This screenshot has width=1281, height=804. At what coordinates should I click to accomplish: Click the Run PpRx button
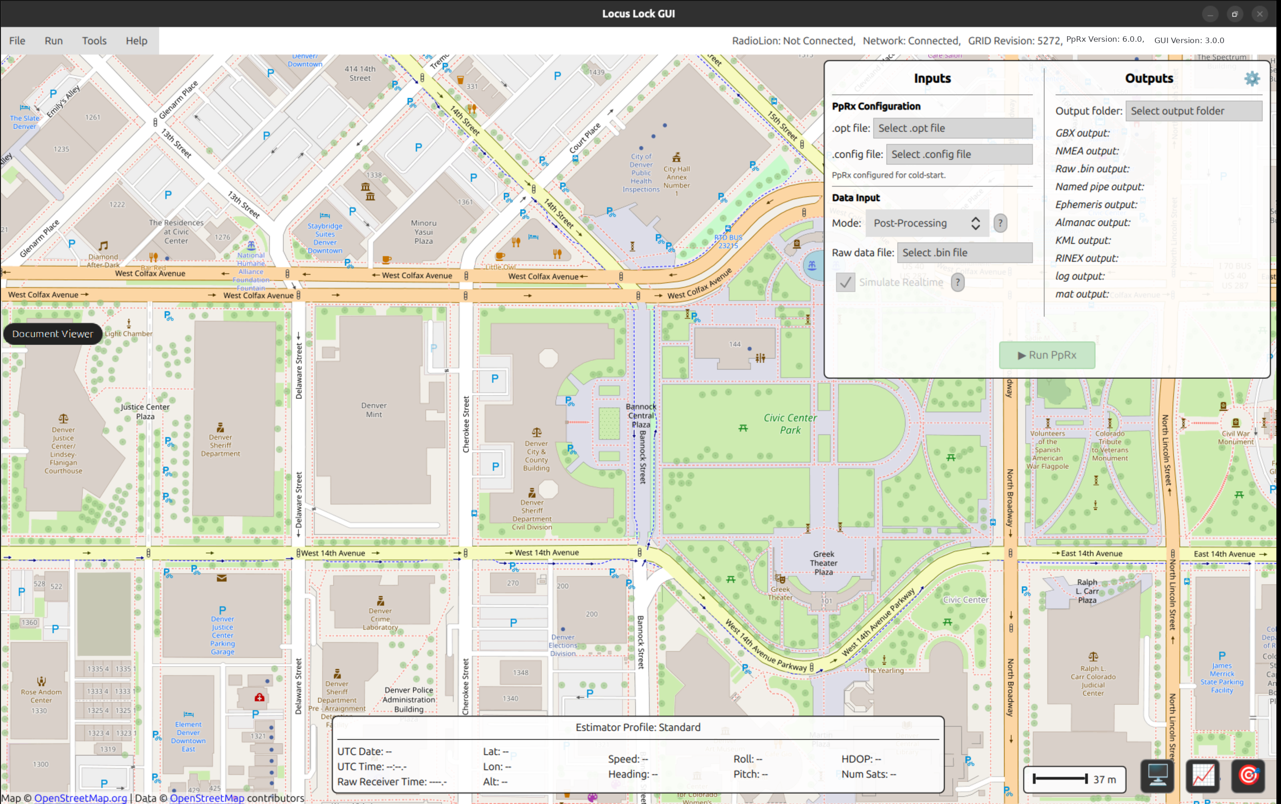click(x=1047, y=355)
